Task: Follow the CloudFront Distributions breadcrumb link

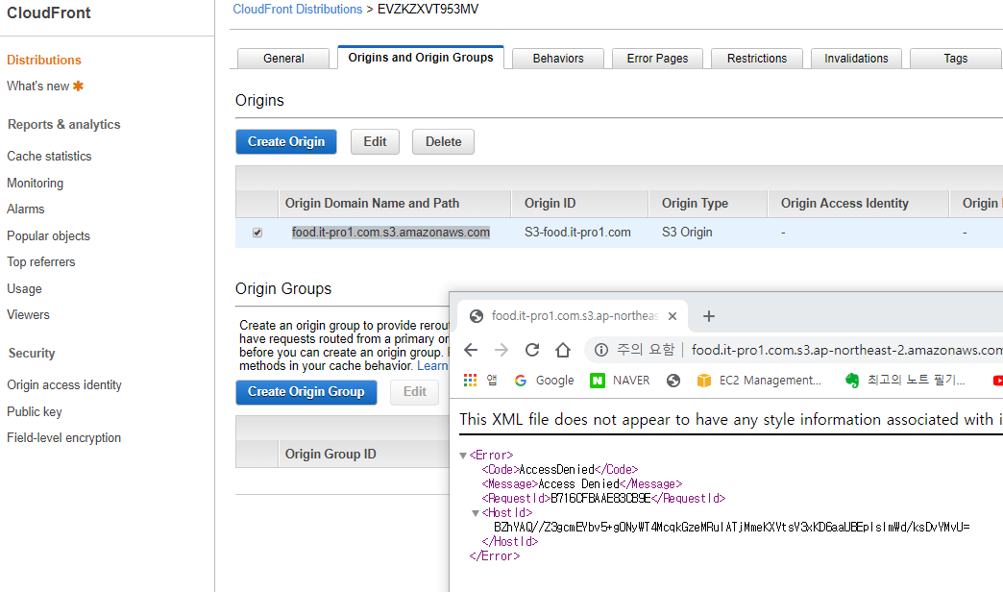Action: (x=298, y=9)
